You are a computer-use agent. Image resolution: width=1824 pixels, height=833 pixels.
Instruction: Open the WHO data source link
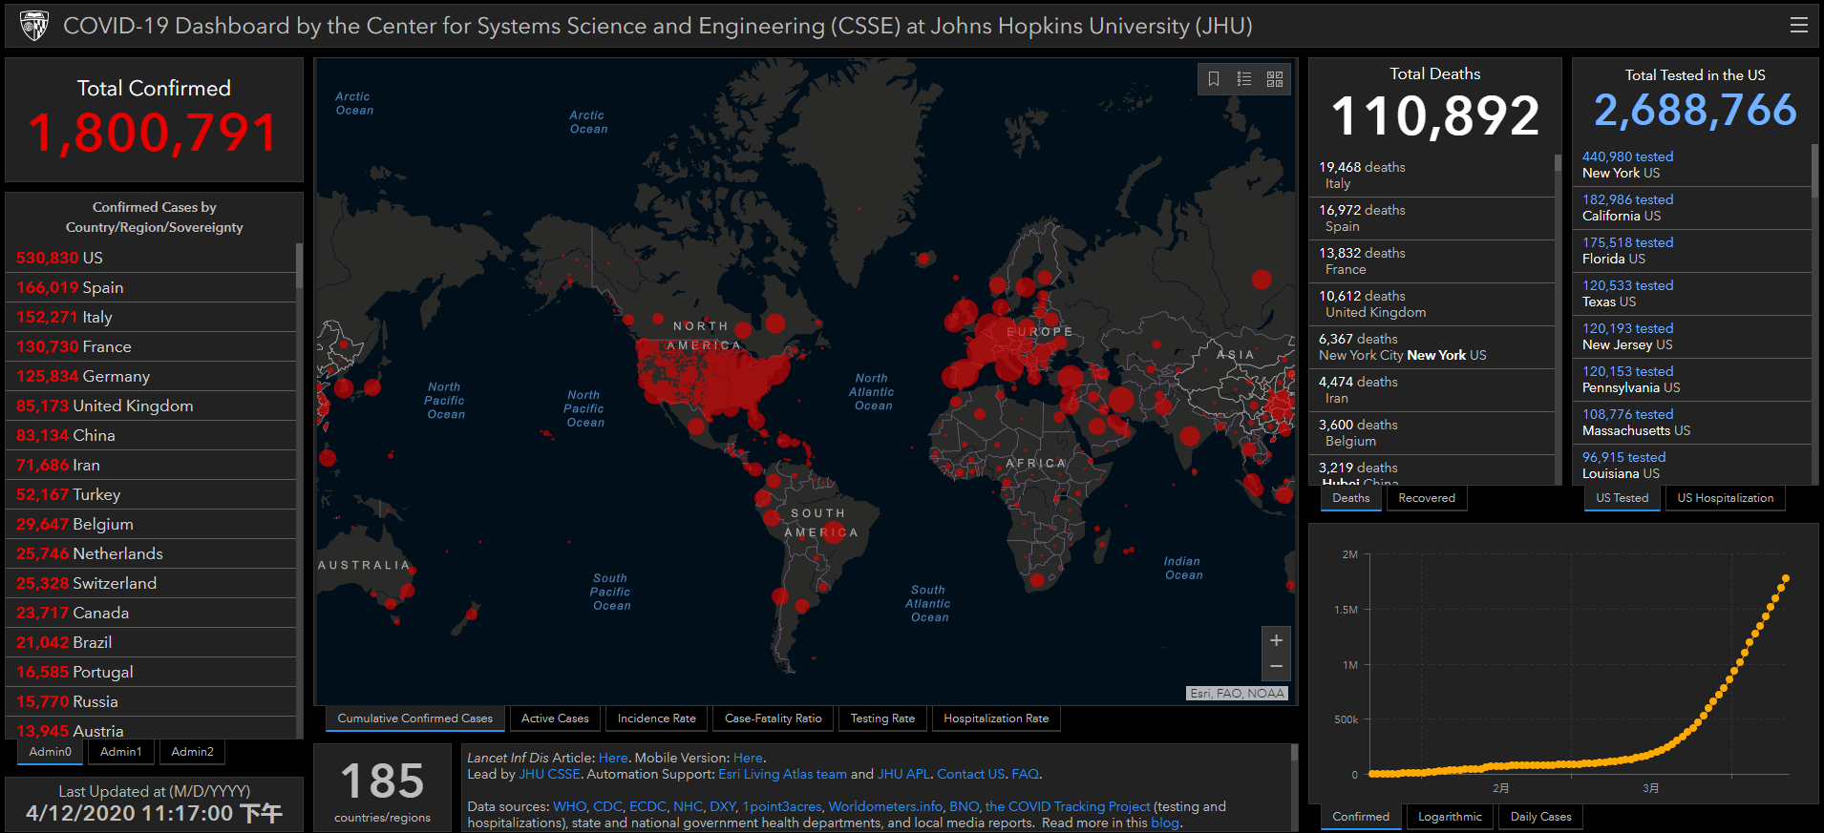(569, 806)
